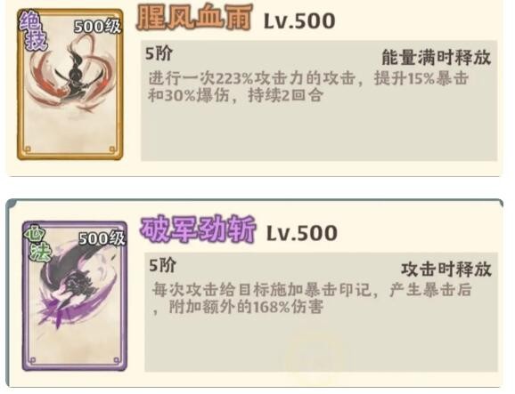The width and height of the screenshot is (515, 394).
Task: Click the 168% extra damage description text
Action: point(311,299)
